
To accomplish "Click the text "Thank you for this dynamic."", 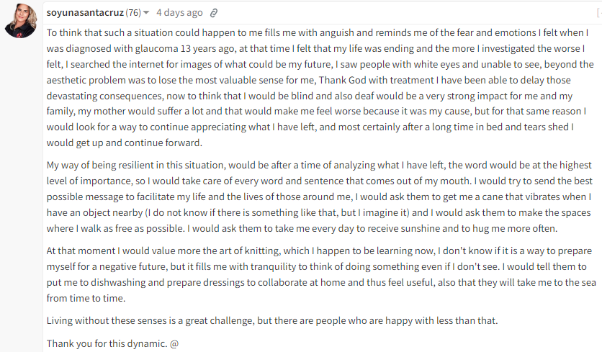I will click(x=107, y=343).
